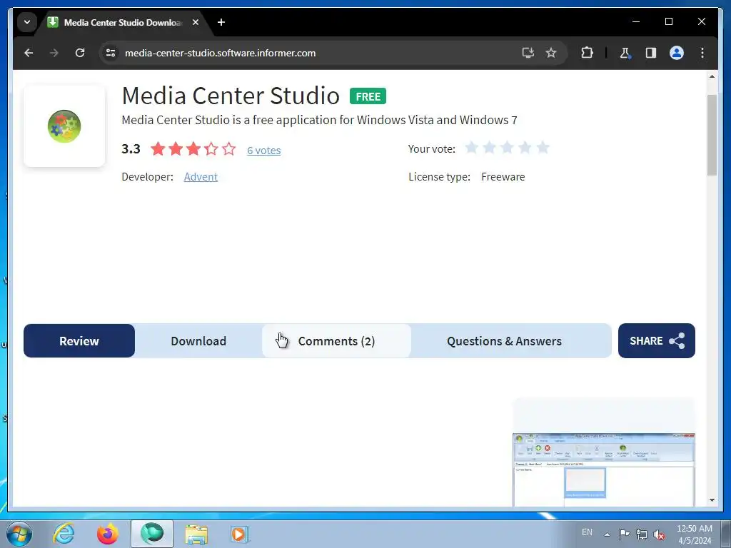
Task: Toggle the browser side panel
Action: [651, 53]
